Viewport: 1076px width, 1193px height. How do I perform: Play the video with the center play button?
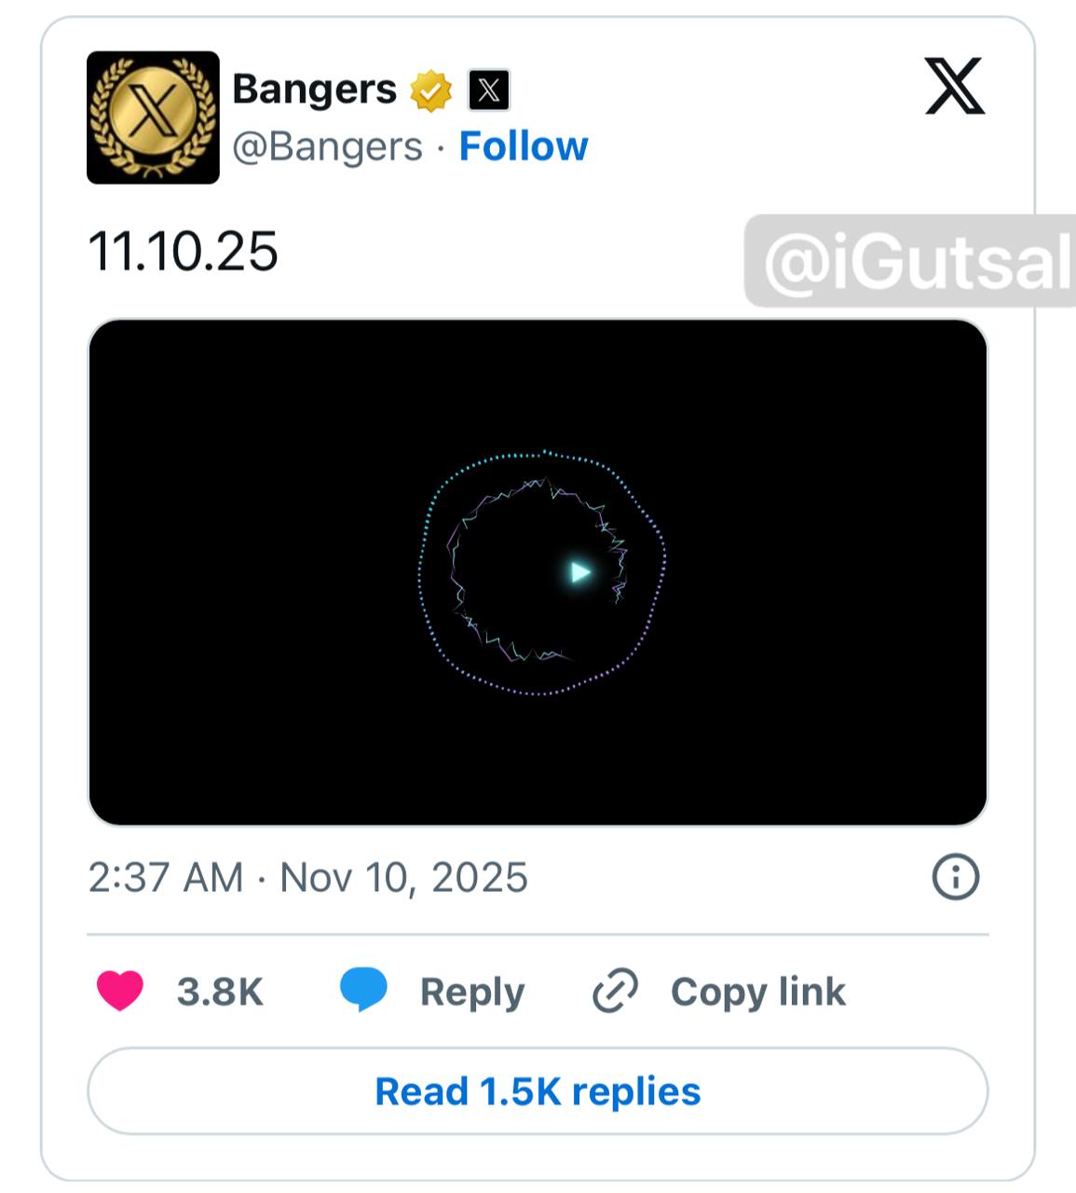(x=579, y=571)
